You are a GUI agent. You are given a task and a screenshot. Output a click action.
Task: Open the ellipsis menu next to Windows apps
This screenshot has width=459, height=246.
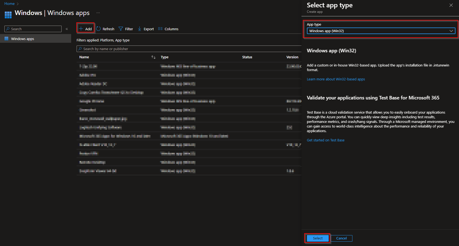pyautogui.click(x=98, y=13)
